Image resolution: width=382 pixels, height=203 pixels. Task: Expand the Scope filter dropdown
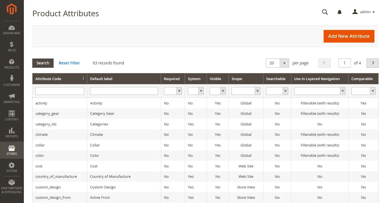click(x=246, y=91)
